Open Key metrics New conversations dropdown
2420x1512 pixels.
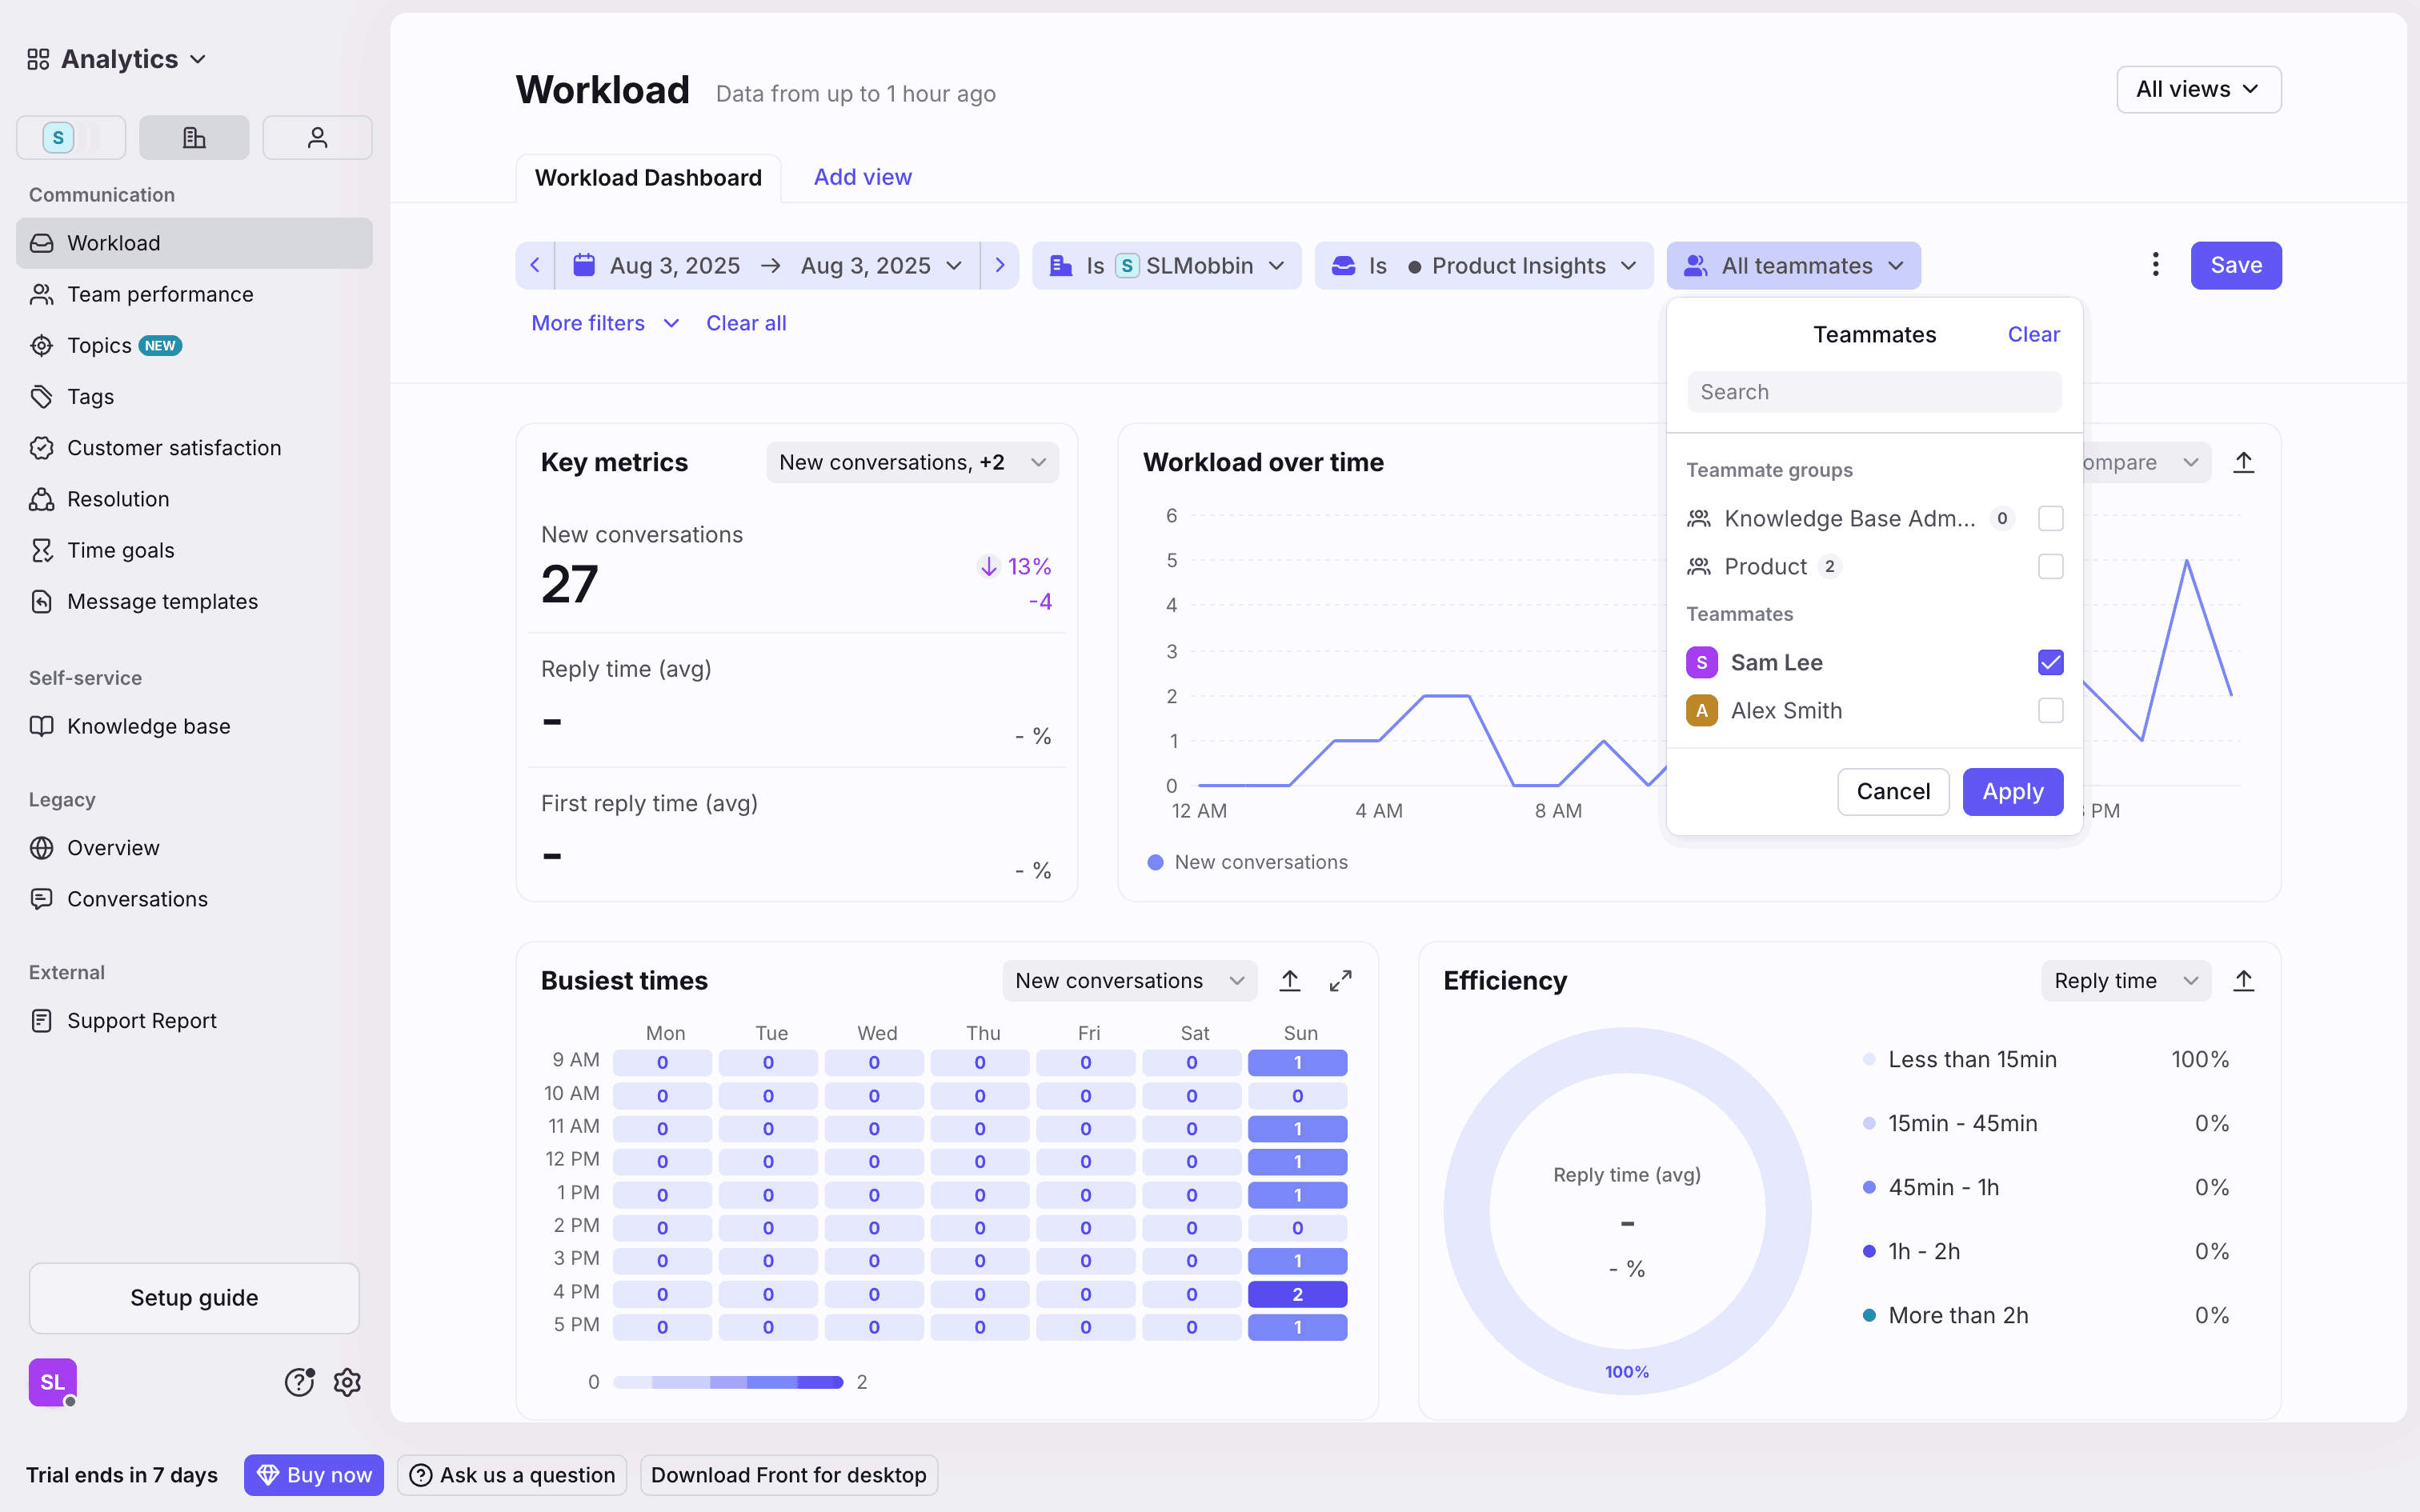[x=912, y=462]
